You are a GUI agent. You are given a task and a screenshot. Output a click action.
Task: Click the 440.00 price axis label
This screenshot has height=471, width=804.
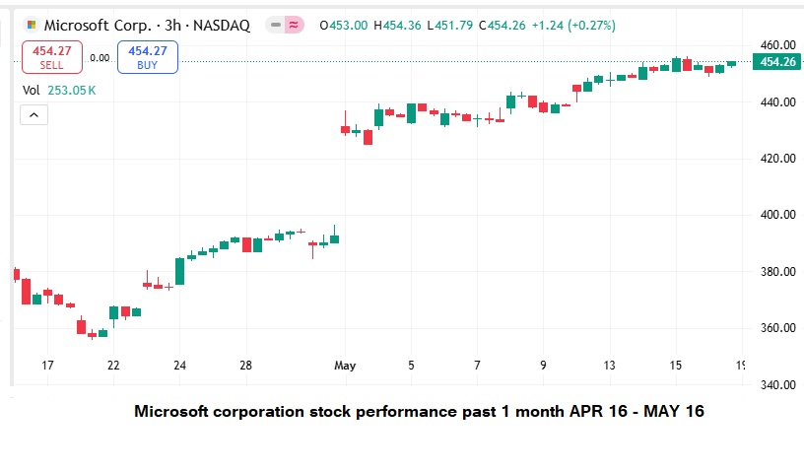(777, 102)
